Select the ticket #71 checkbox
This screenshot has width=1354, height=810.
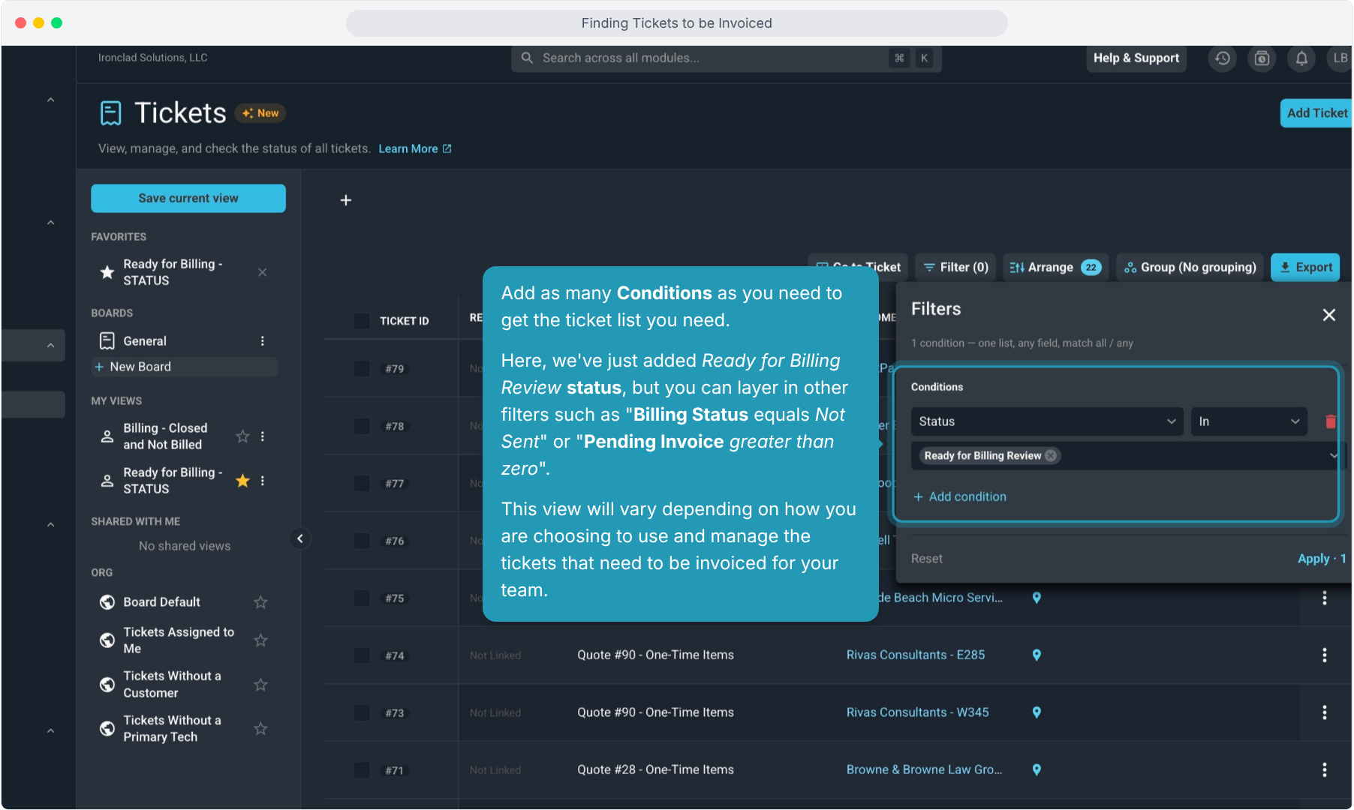point(362,770)
